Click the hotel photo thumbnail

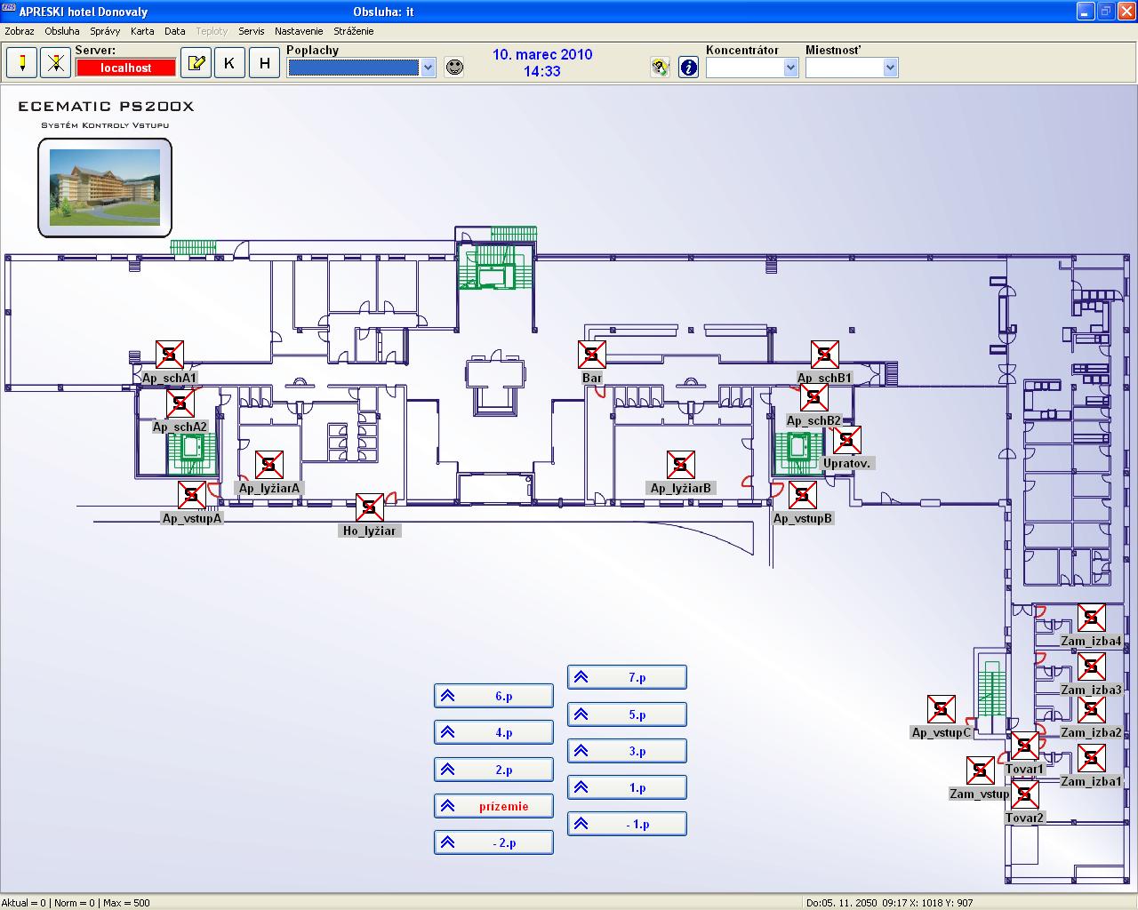105,188
